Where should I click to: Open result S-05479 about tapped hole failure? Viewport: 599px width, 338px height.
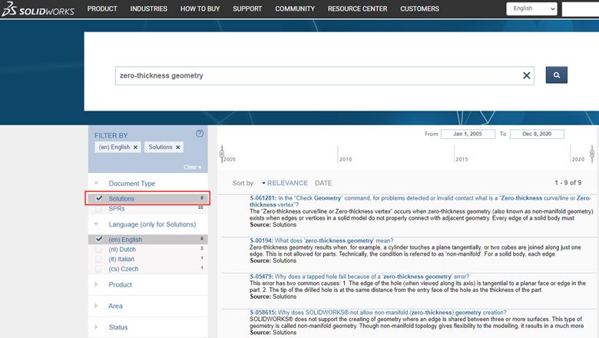tap(359, 277)
